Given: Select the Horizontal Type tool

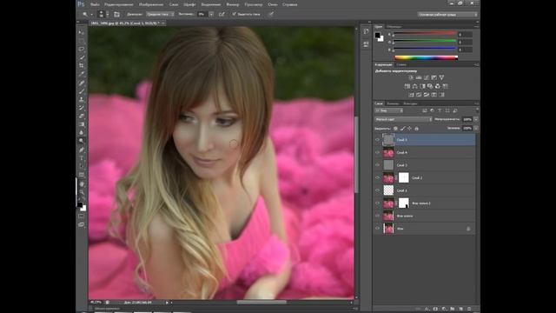Looking at the screenshot, I should click(82, 158).
